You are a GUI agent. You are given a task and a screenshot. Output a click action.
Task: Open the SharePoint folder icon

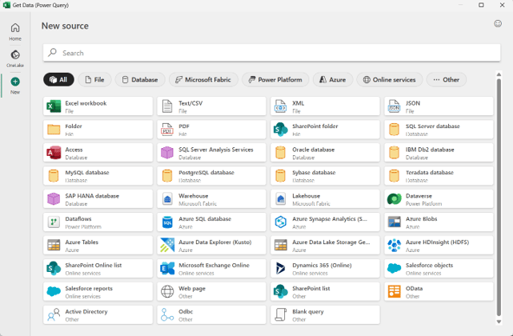(x=281, y=130)
